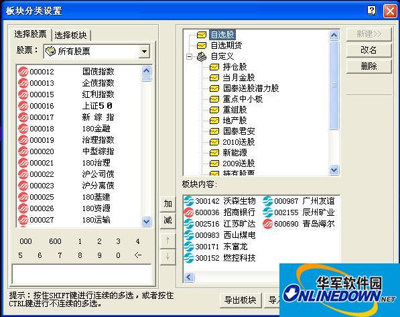Screen dimensions: 400x317
Task: Click the folder icon for 2009送股
Action: (214, 164)
